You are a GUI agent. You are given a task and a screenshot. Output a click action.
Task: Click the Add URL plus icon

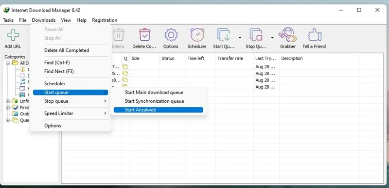tap(13, 35)
